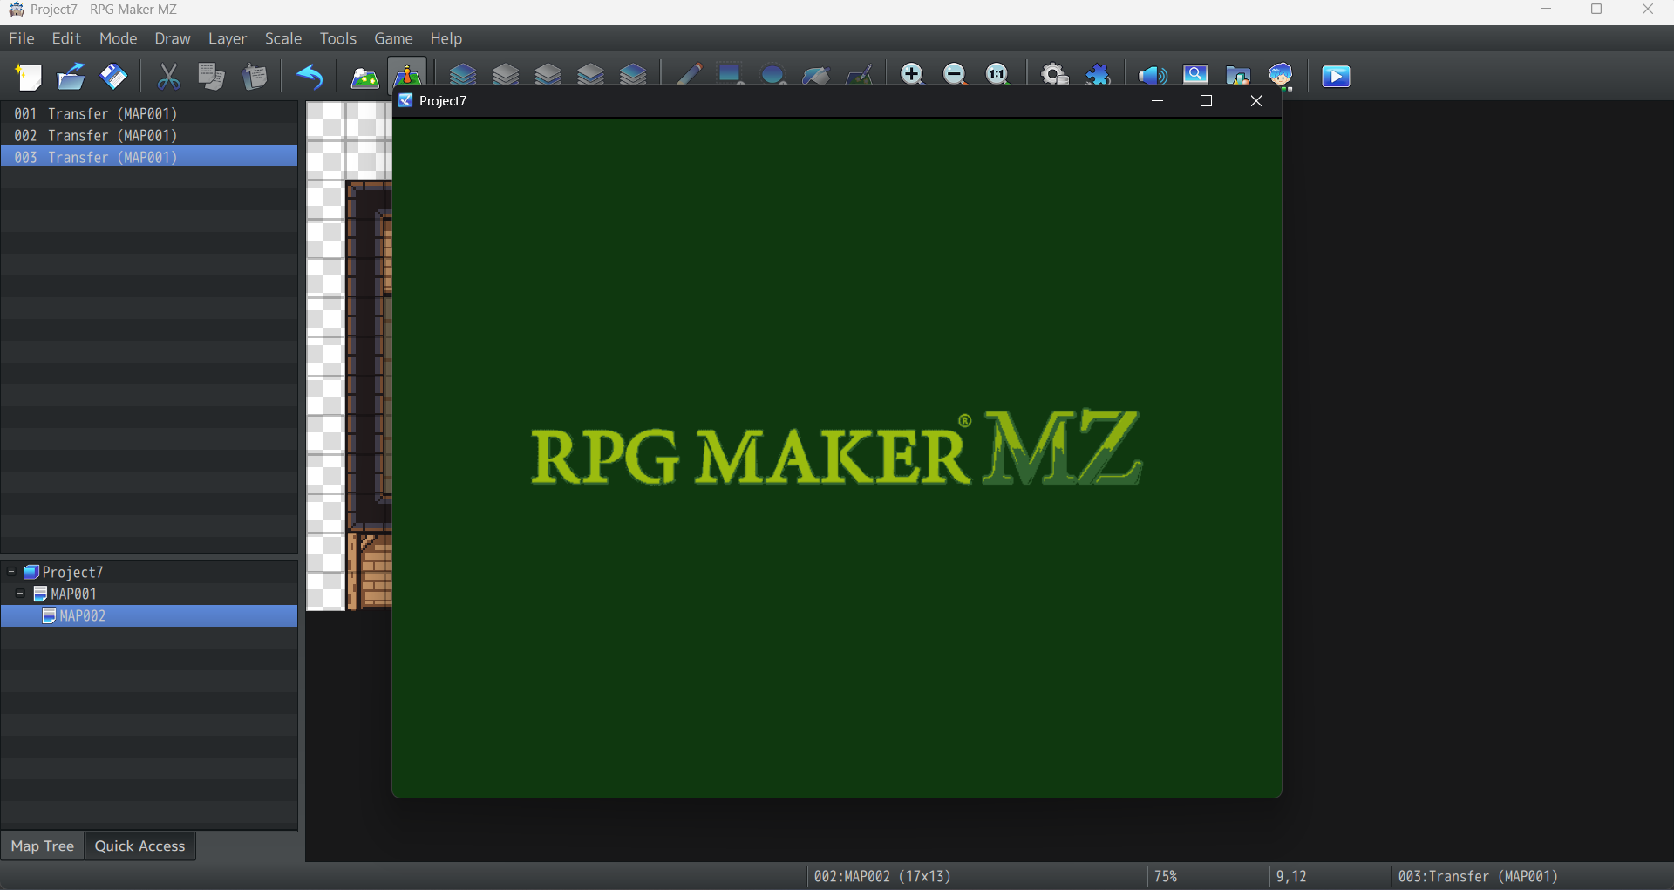
Task: Save the project with the disk icon
Action: (113, 77)
